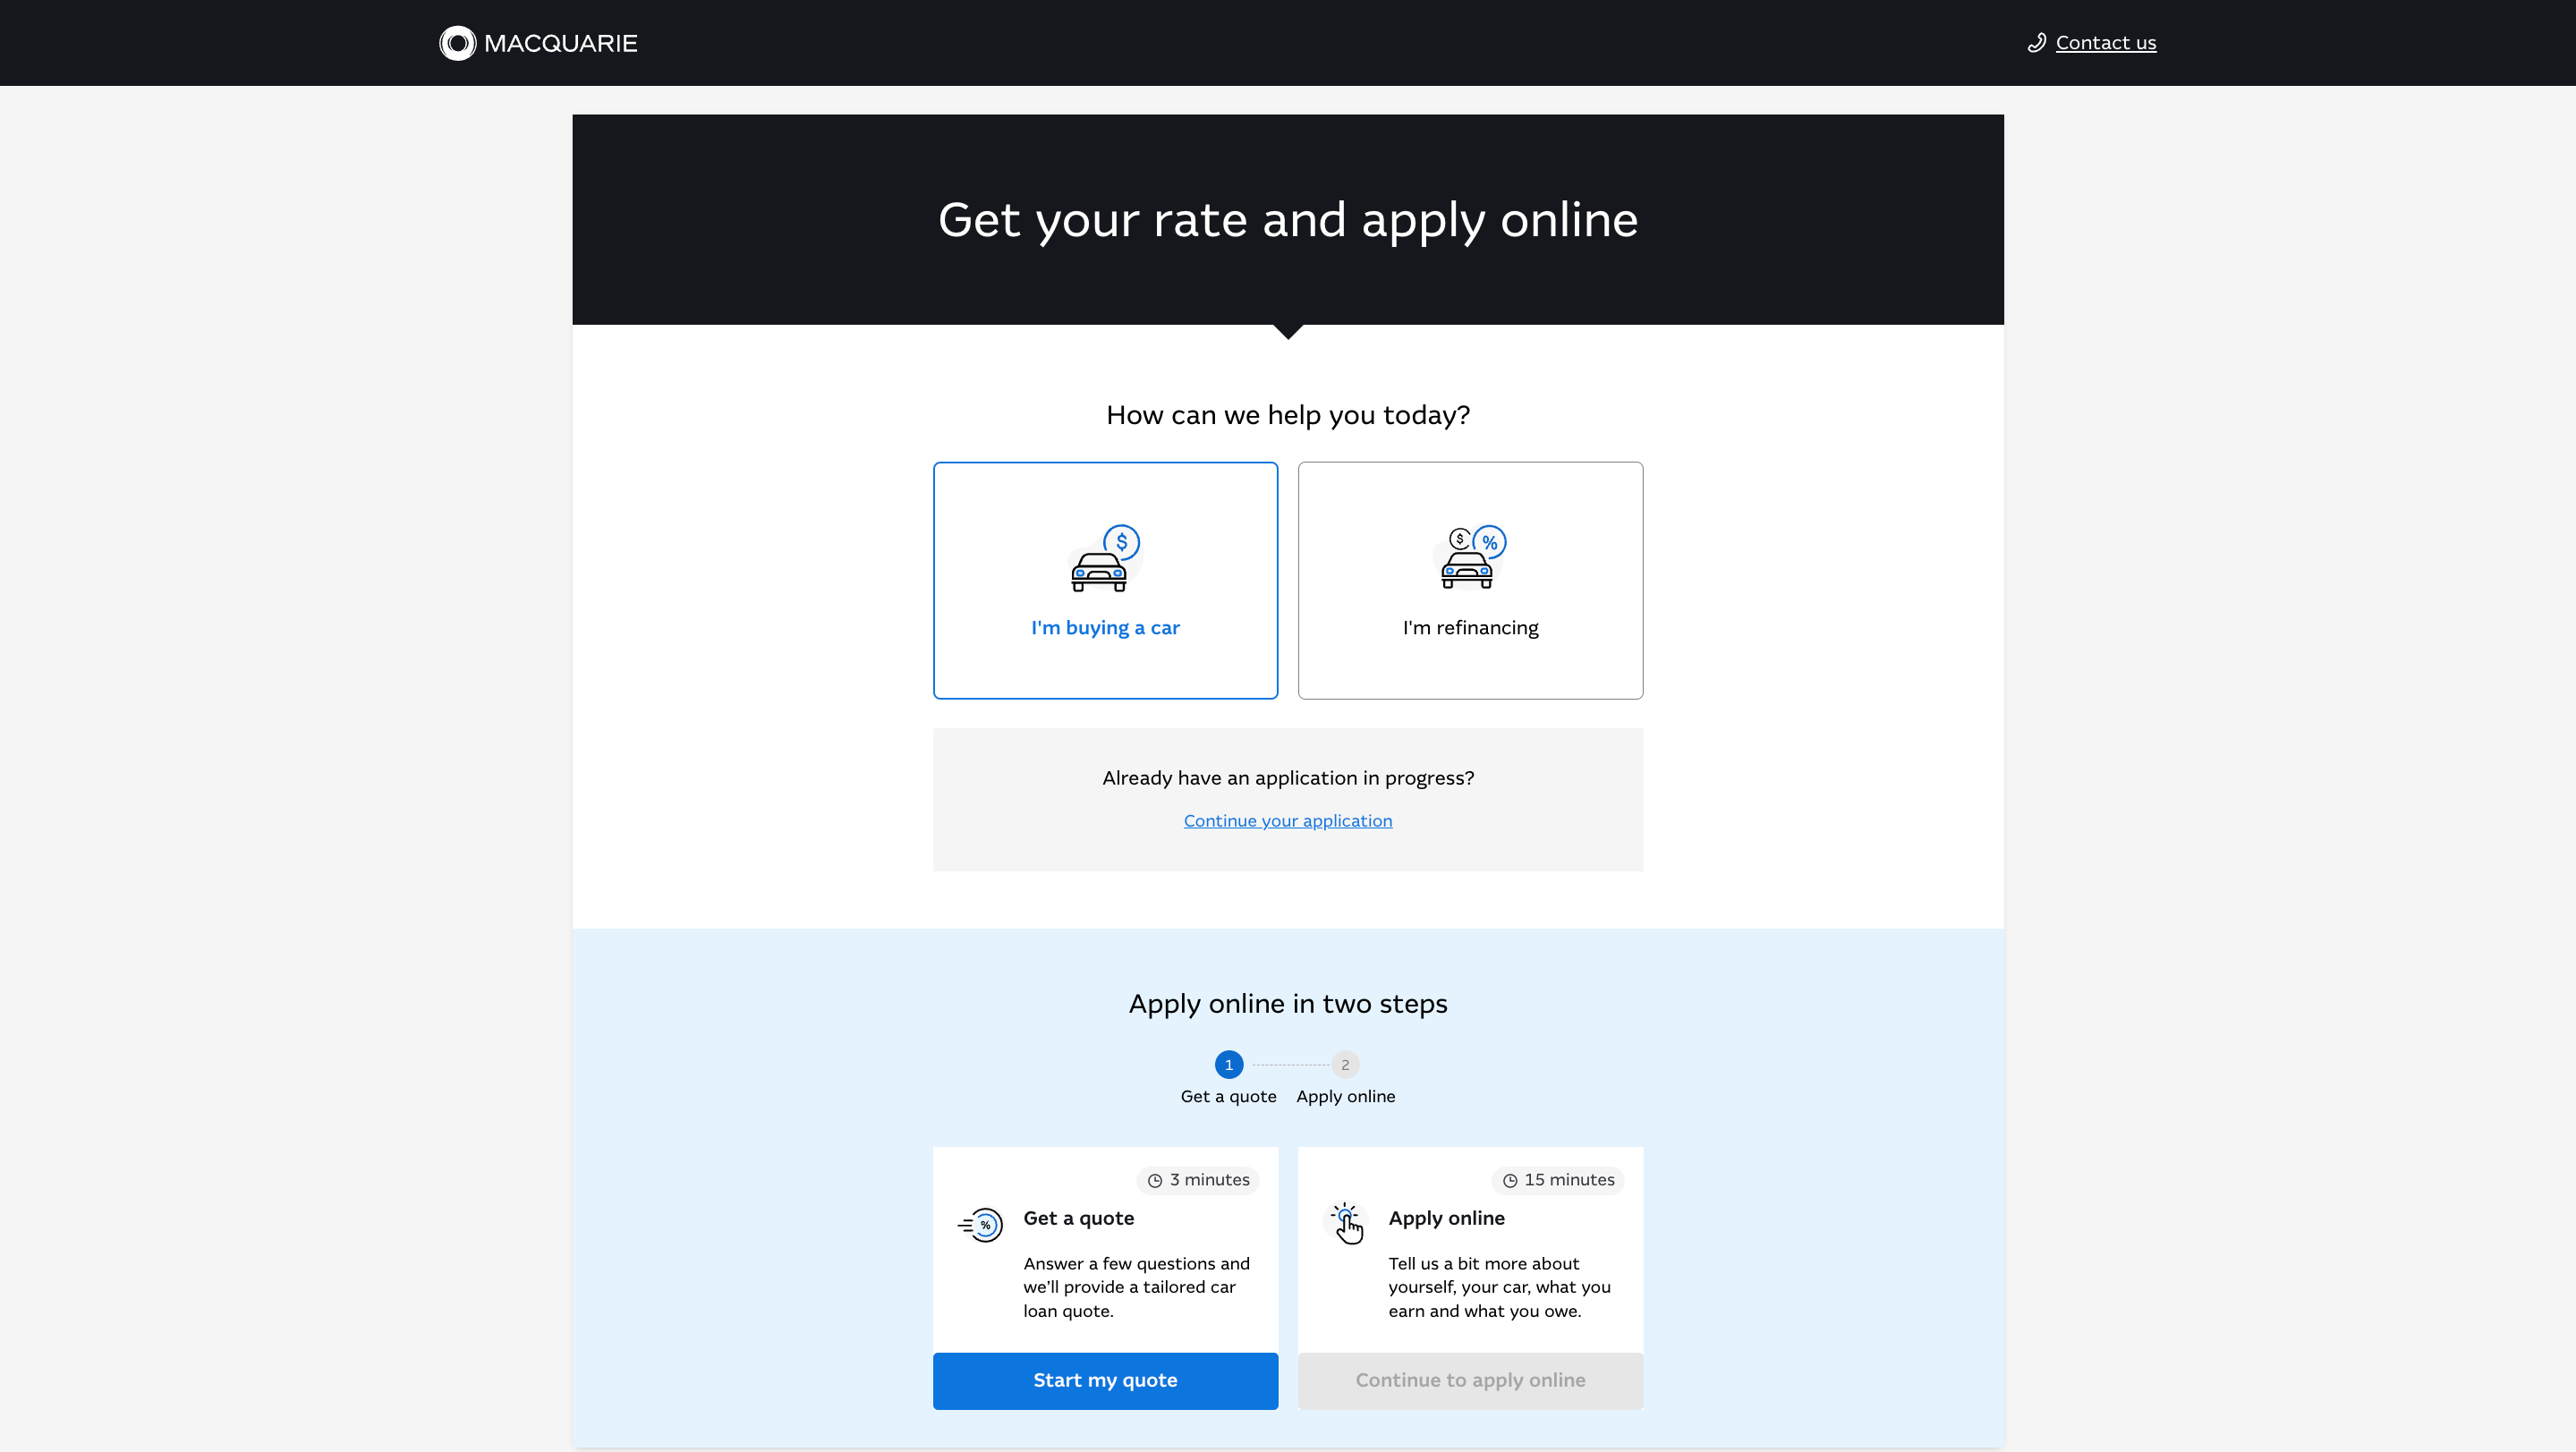The image size is (2576, 1452).
Task: Click the 15 minutes time badge
Action: 1558,1180
